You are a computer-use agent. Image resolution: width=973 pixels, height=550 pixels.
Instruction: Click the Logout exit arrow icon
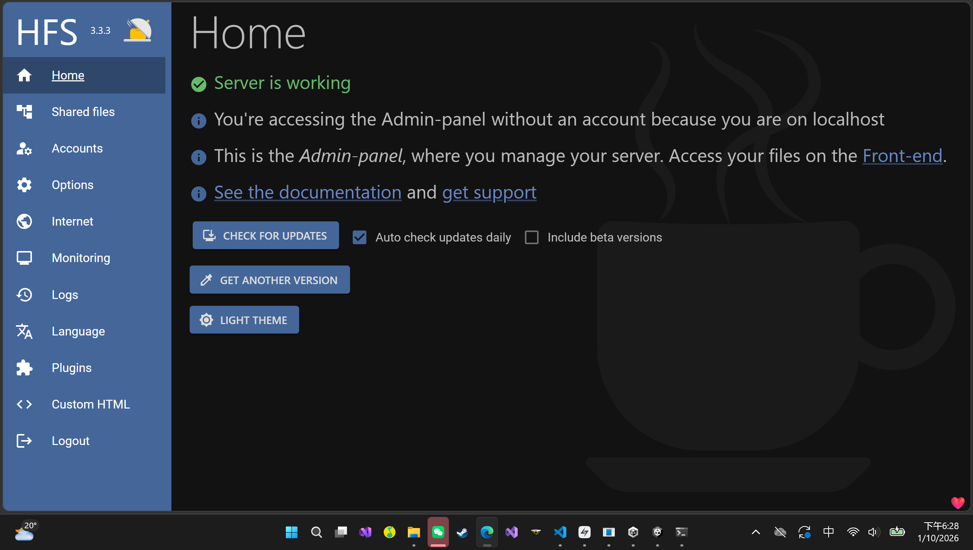click(x=24, y=441)
